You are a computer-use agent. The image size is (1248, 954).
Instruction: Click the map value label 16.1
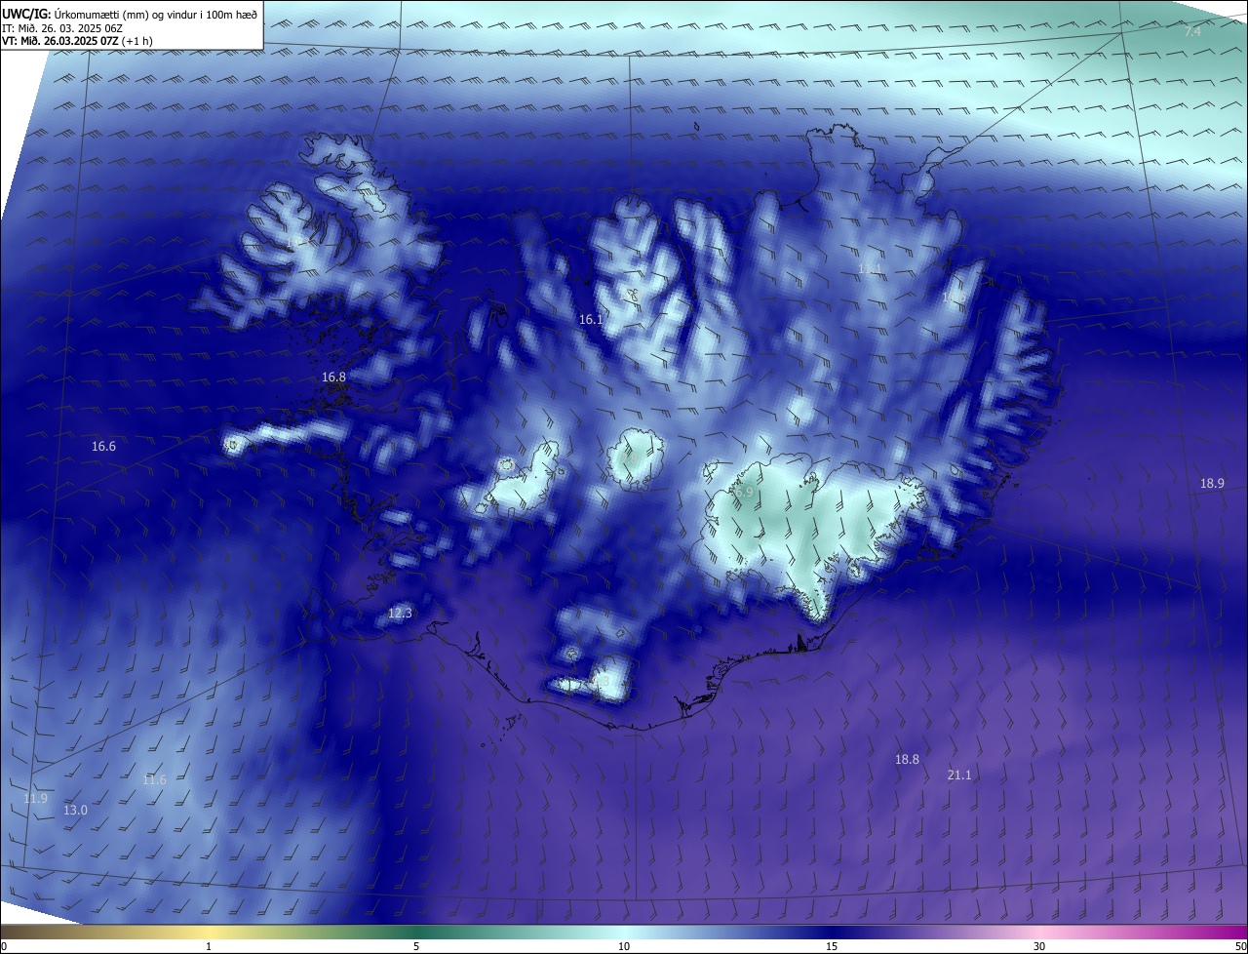[591, 319]
